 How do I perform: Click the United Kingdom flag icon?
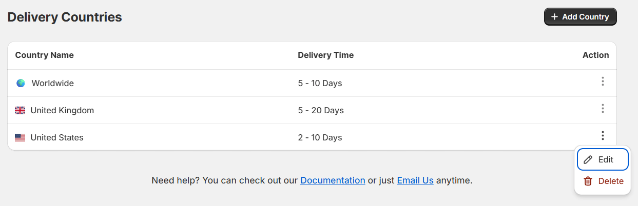20,110
